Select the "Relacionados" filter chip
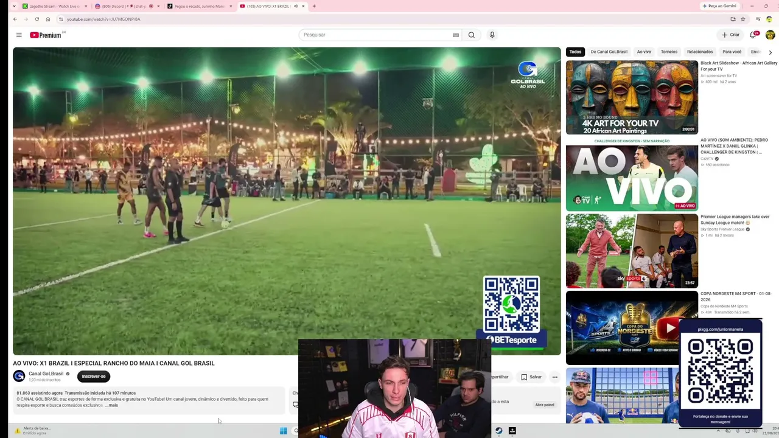779x438 pixels. (x=700, y=52)
